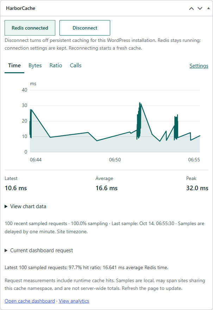The width and height of the screenshot is (213, 310).
Task: Select the Time tab
Action: tap(14, 66)
